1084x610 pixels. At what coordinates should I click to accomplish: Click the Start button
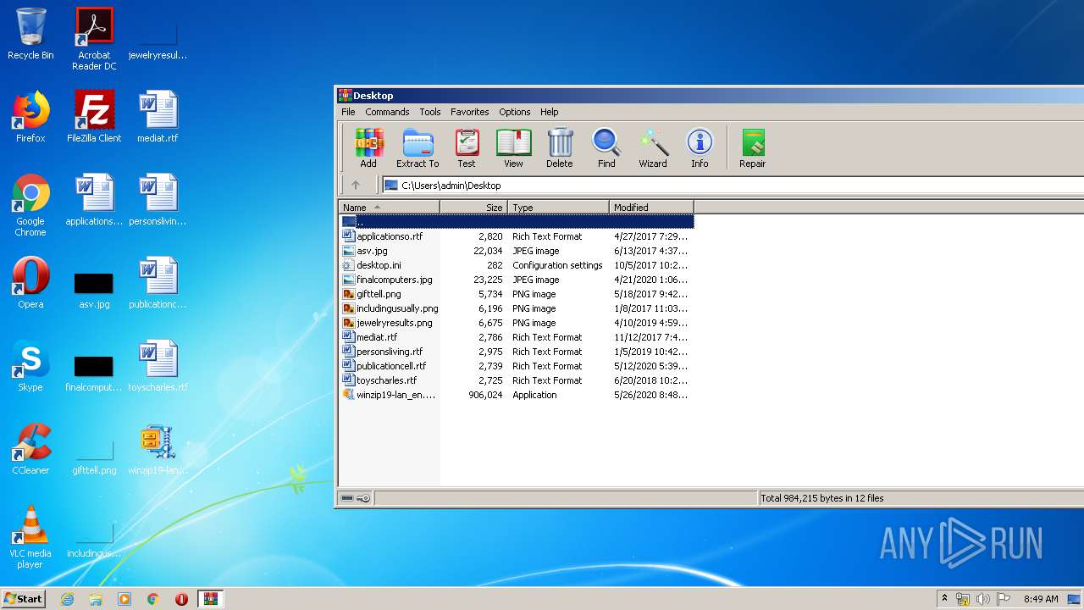pyautogui.click(x=23, y=598)
